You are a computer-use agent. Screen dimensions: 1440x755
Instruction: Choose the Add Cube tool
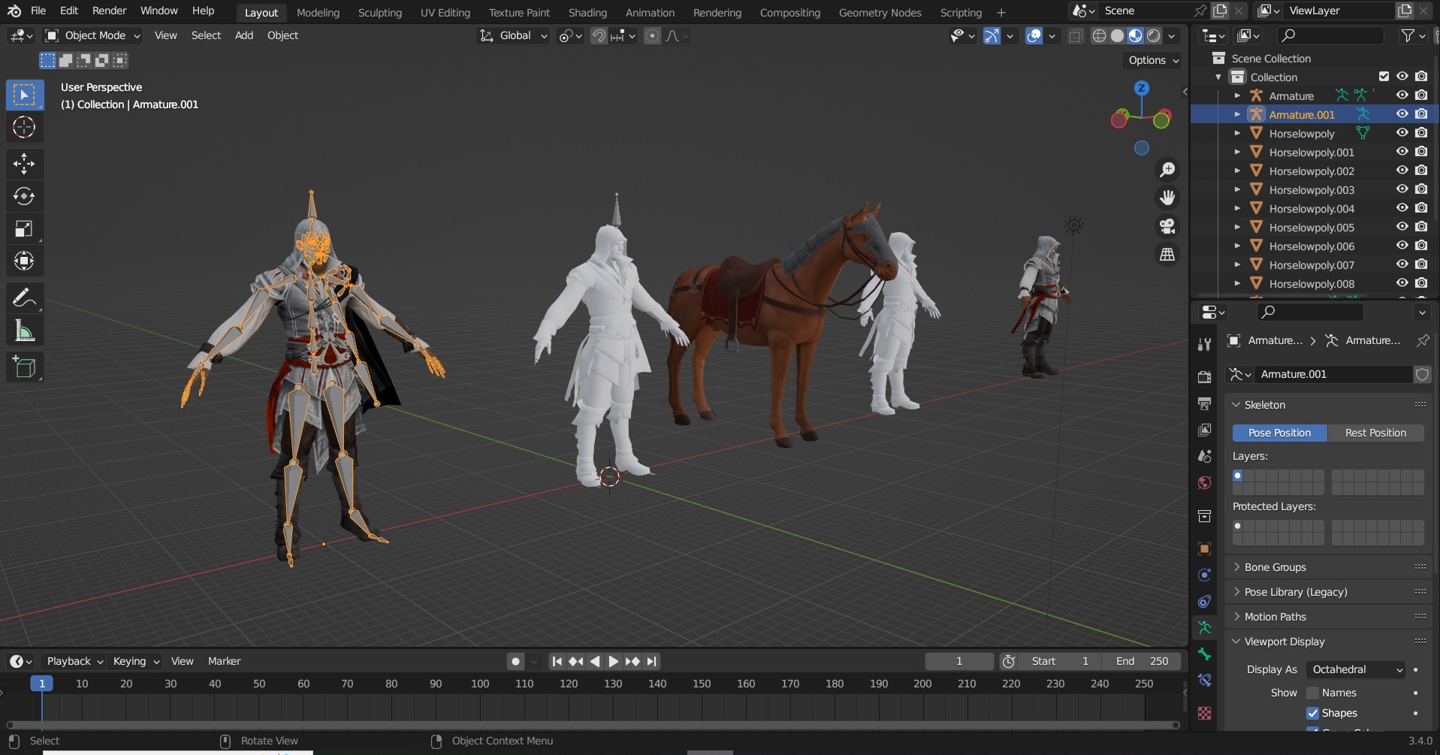coord(24,367)
